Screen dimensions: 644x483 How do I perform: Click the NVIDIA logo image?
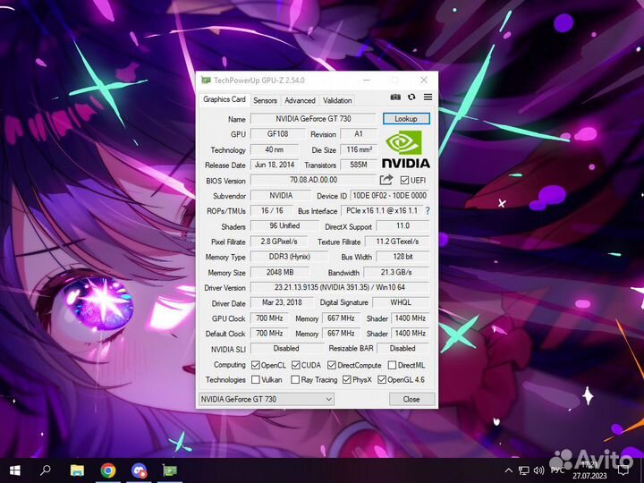(406, 149)
